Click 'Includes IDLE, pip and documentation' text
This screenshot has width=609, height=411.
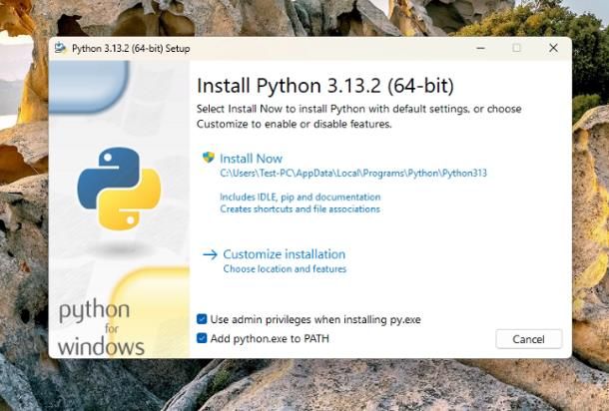[x=300, y=198]
